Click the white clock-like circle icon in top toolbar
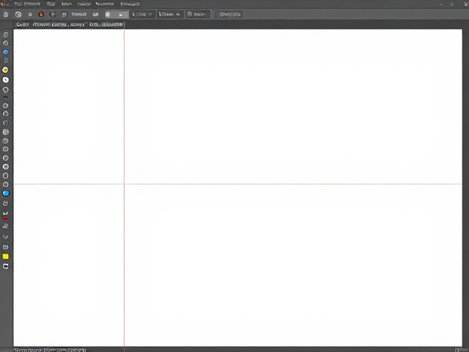This screenshot has width=469, height=352. tap(18, 15)
